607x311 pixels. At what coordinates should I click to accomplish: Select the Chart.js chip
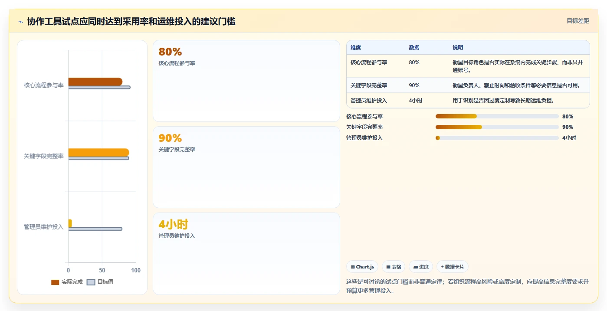click(x=362, y=267)
